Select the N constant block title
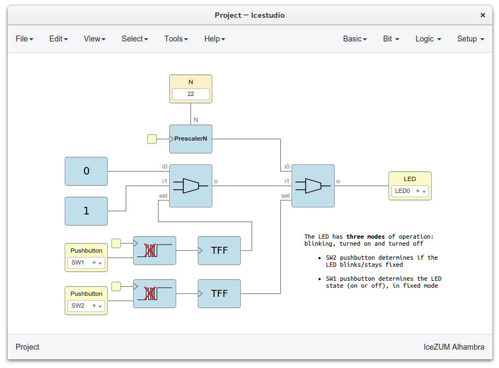 pyautogui.click(x=191, y=82)
